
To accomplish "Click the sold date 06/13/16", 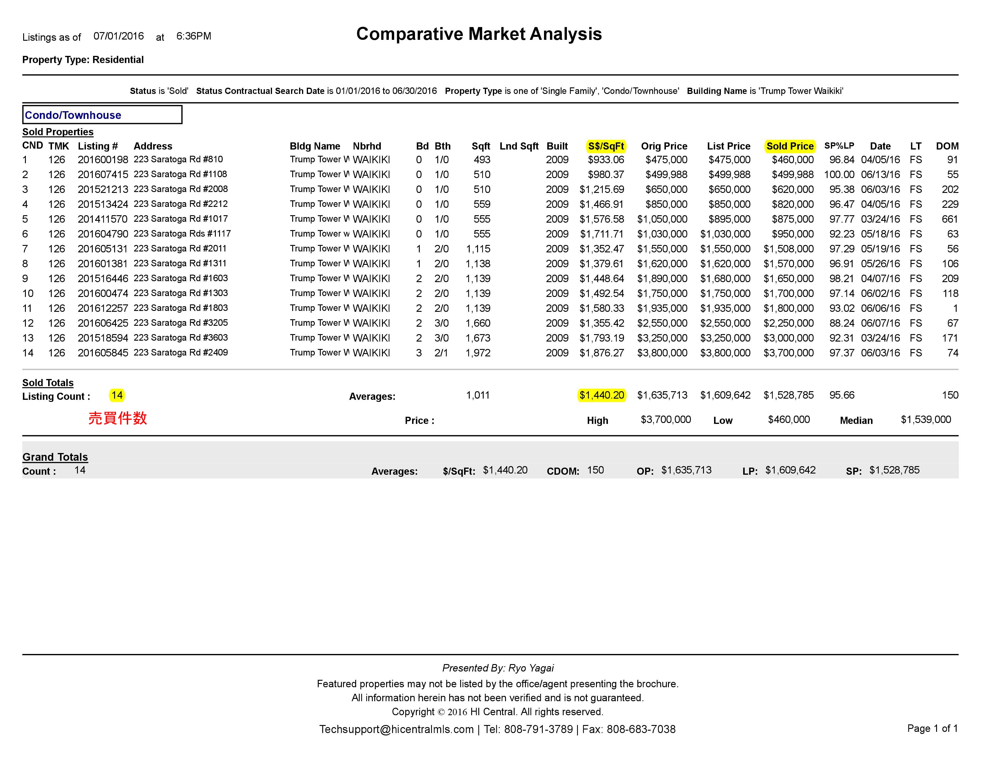I will point(881,174).
